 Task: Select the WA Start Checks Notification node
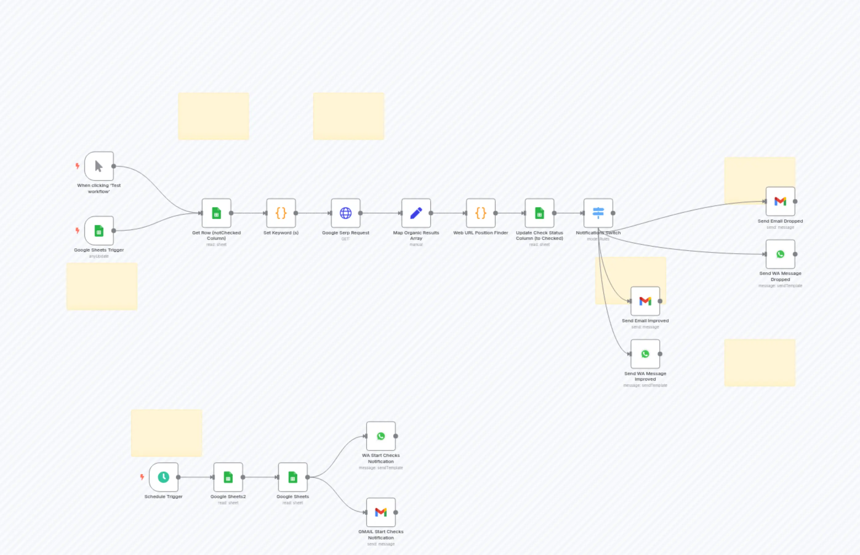tap(380, 436)
